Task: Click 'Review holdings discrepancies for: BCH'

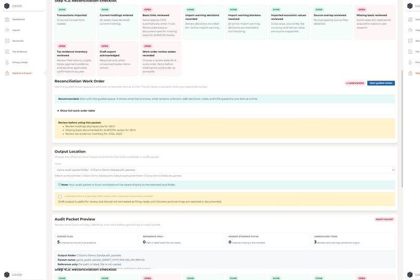Action: click(x=90, y=126)
